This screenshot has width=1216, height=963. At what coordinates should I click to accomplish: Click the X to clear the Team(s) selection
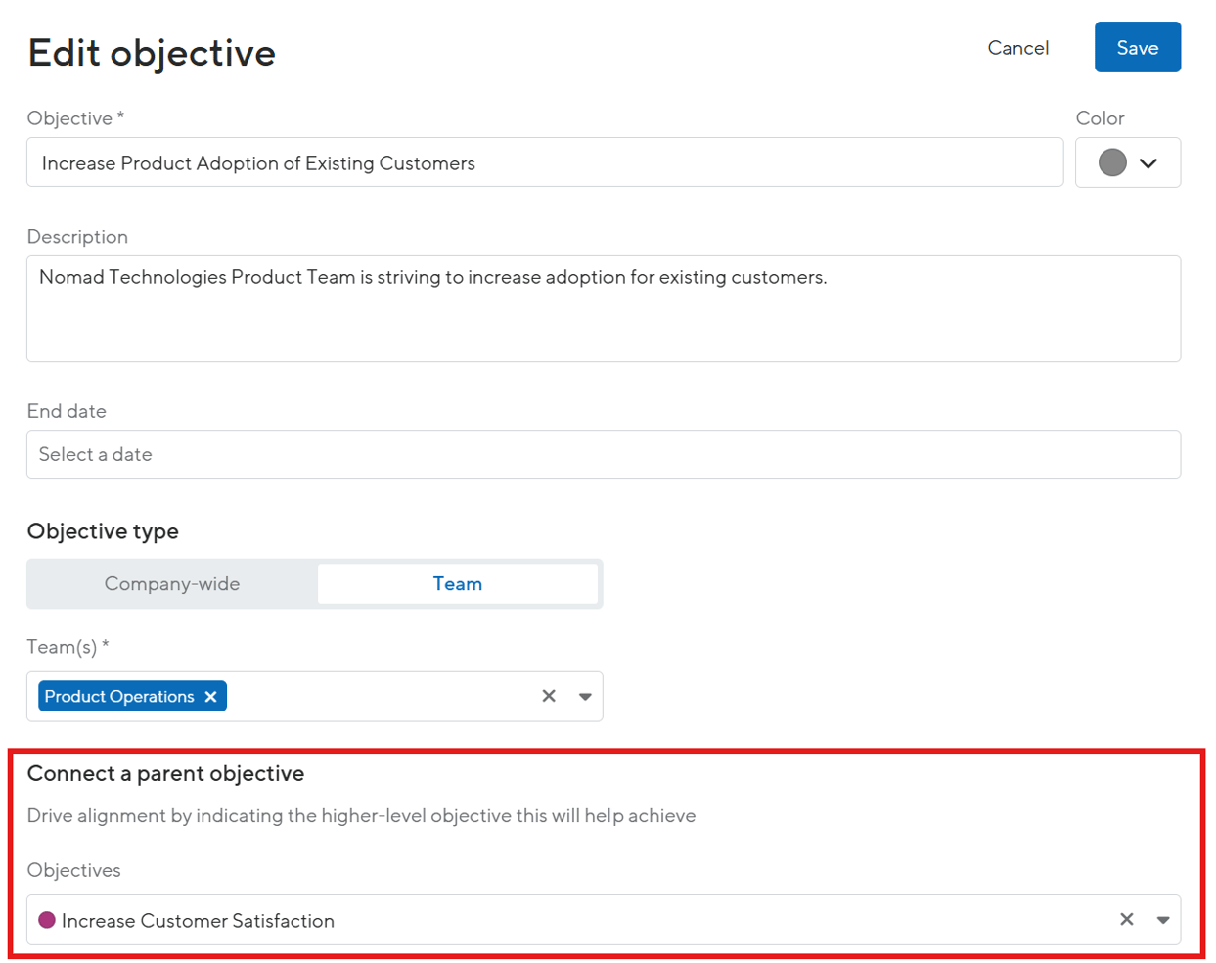[x=549, y=696]
